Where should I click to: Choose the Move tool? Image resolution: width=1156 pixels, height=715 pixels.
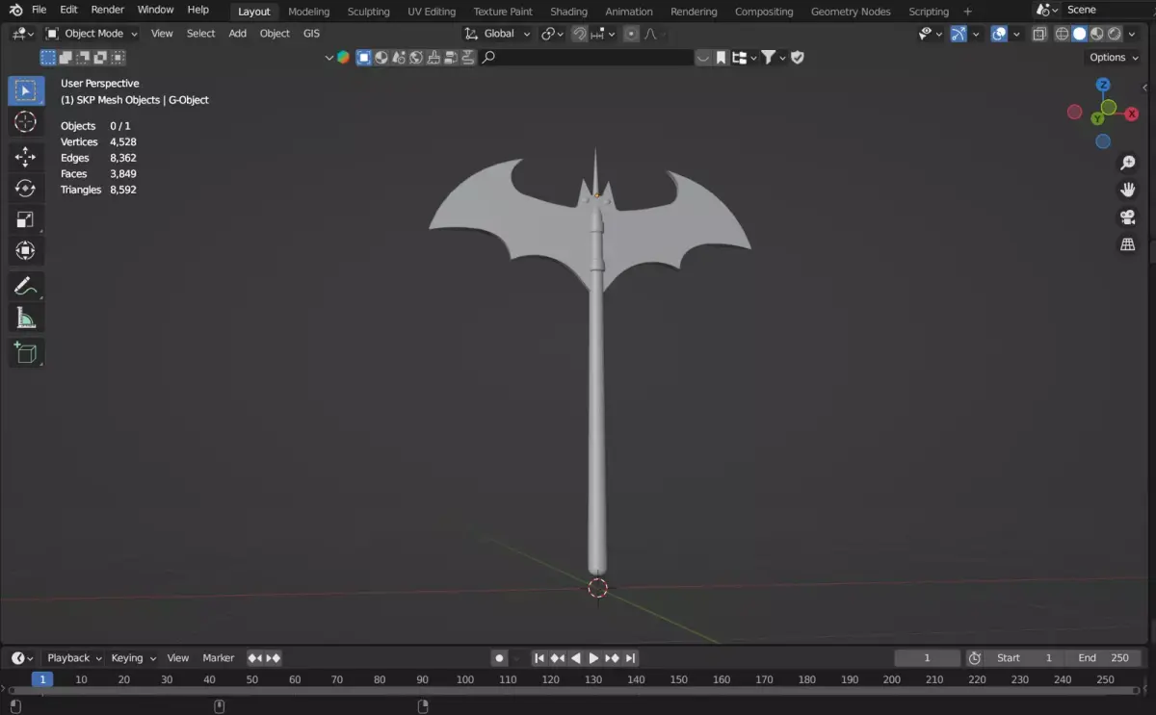pyautogui.click(x=26, y=157)
